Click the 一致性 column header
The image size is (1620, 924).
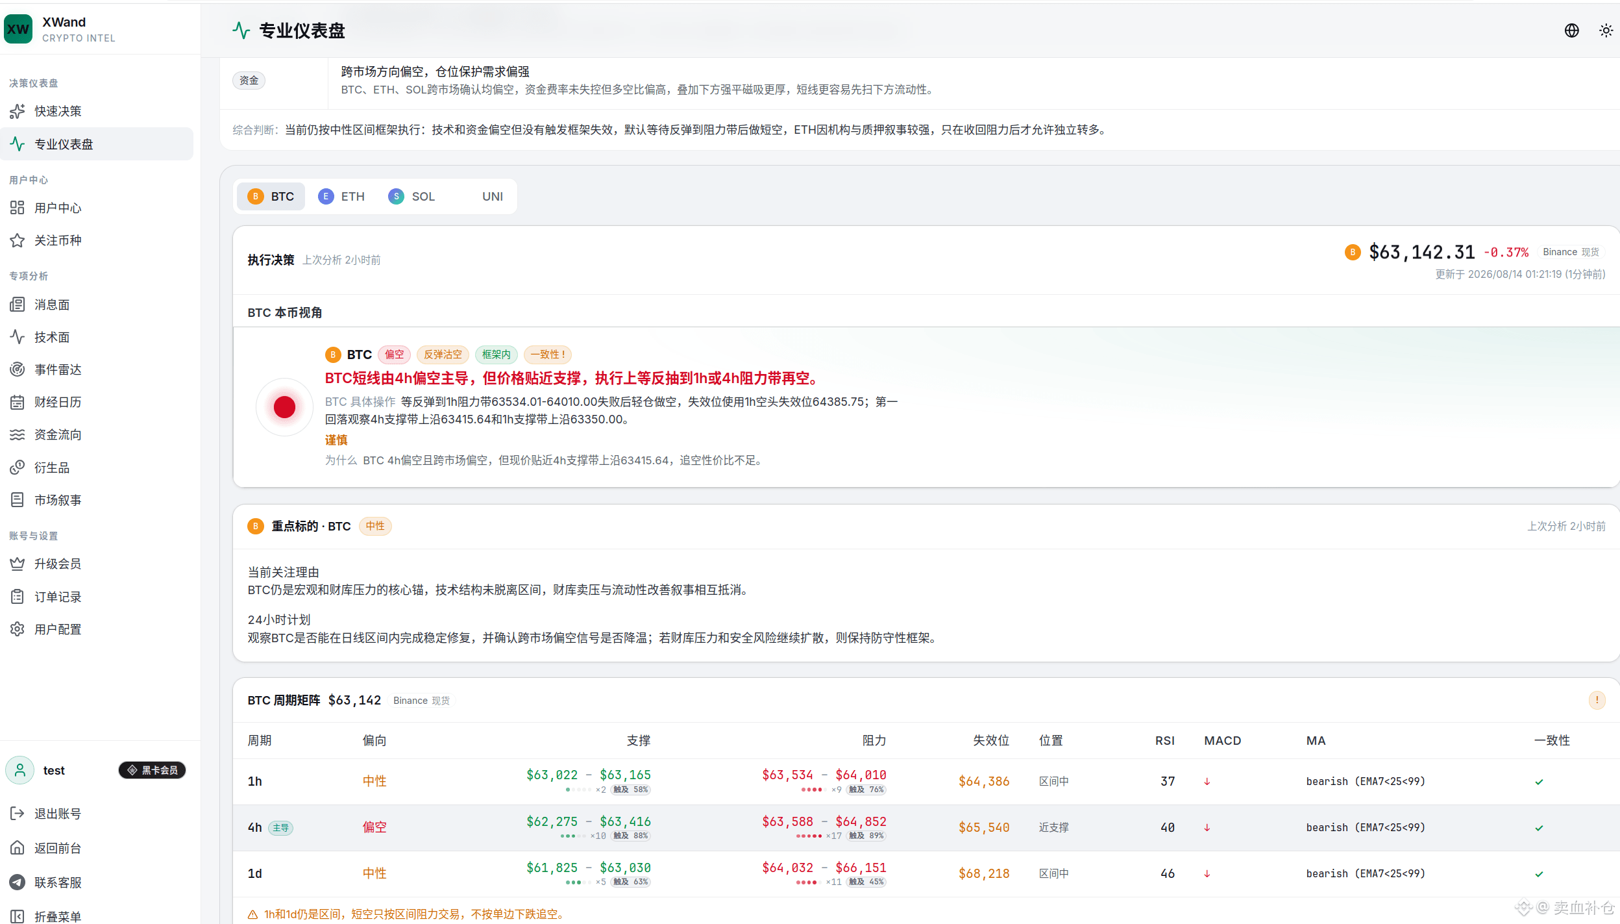click(x=1552, y=740)
